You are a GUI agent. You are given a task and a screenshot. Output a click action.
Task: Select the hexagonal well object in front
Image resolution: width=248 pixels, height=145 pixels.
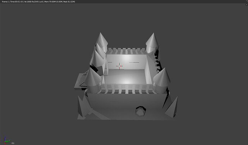[141, 111]
